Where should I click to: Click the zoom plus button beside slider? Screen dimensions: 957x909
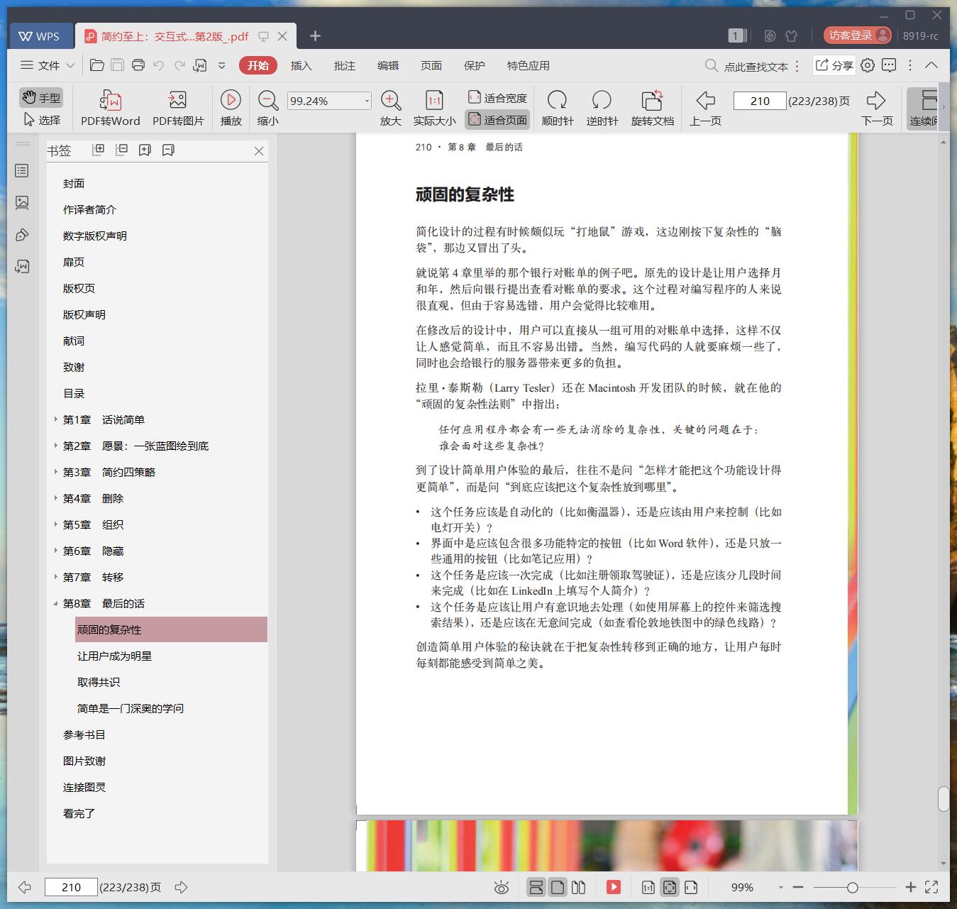coord(911,887)
